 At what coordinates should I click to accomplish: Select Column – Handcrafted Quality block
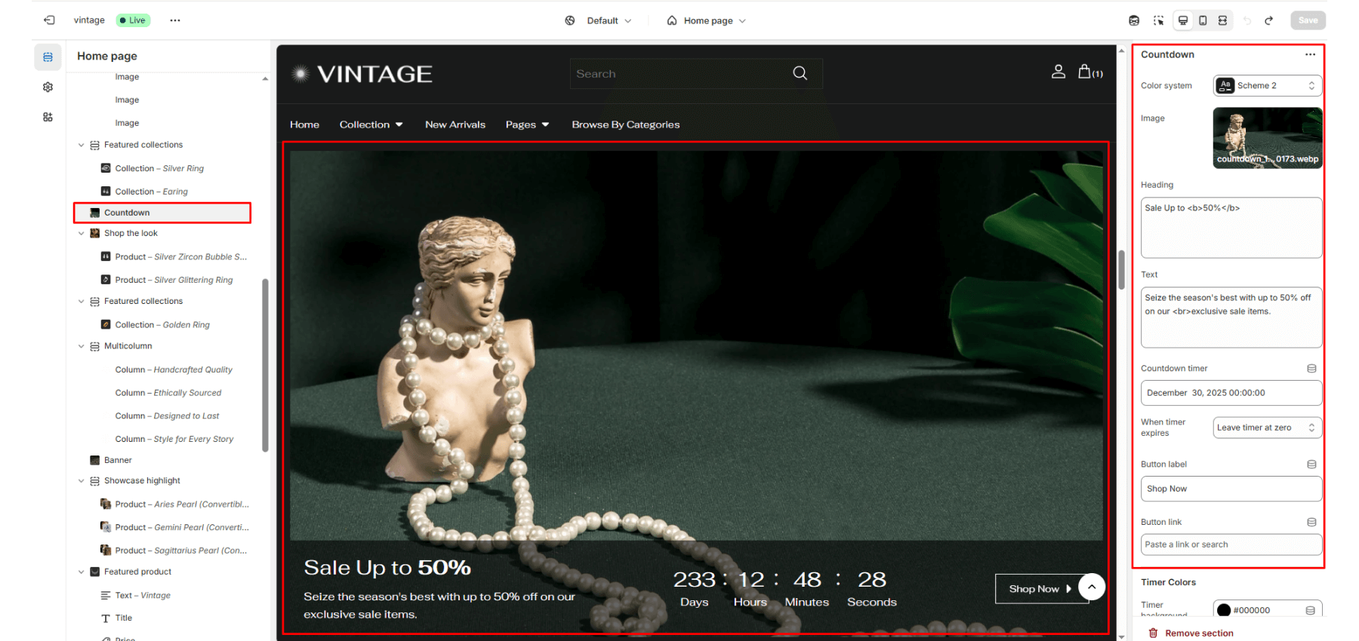pyautogui.click(x=174, y=370)
